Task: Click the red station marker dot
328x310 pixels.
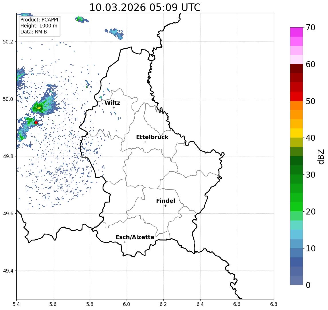Action: tap(36, 123)
